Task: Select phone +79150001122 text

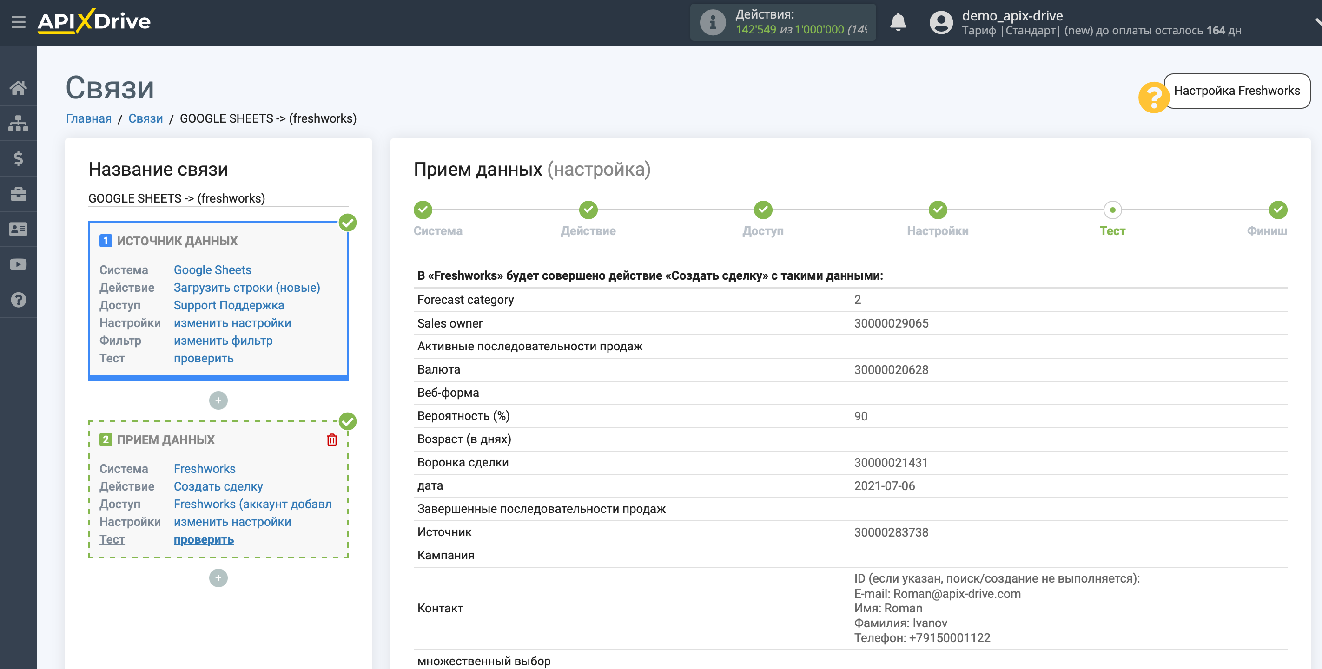Action: pos(949,638)
